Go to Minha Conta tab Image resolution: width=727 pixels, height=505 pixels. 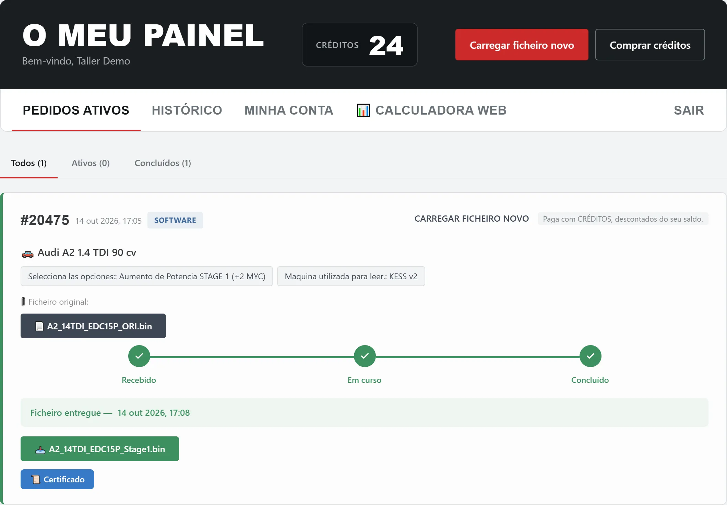click(x=289, y=110)
